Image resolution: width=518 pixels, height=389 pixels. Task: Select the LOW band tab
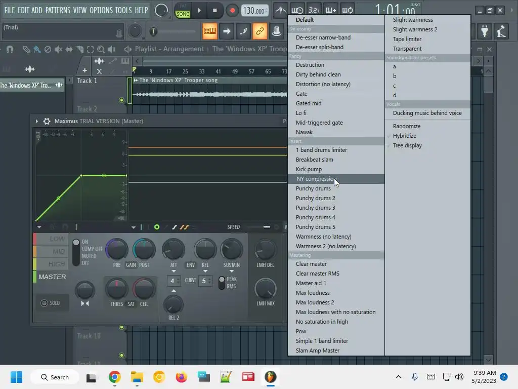tap(50, 239)
